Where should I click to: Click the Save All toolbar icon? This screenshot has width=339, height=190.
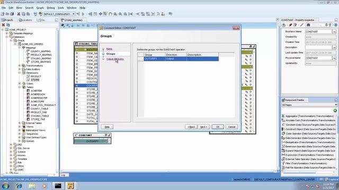pos(12,14)
